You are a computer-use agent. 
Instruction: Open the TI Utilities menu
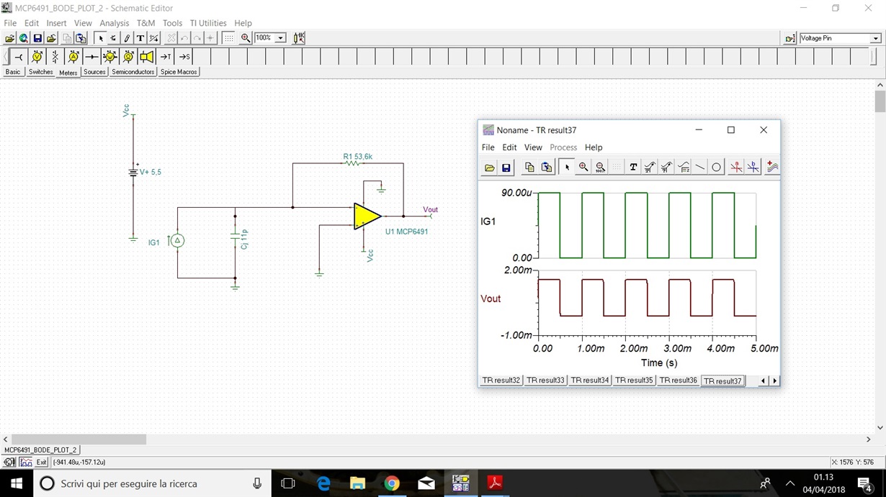[x=208, y=23]
